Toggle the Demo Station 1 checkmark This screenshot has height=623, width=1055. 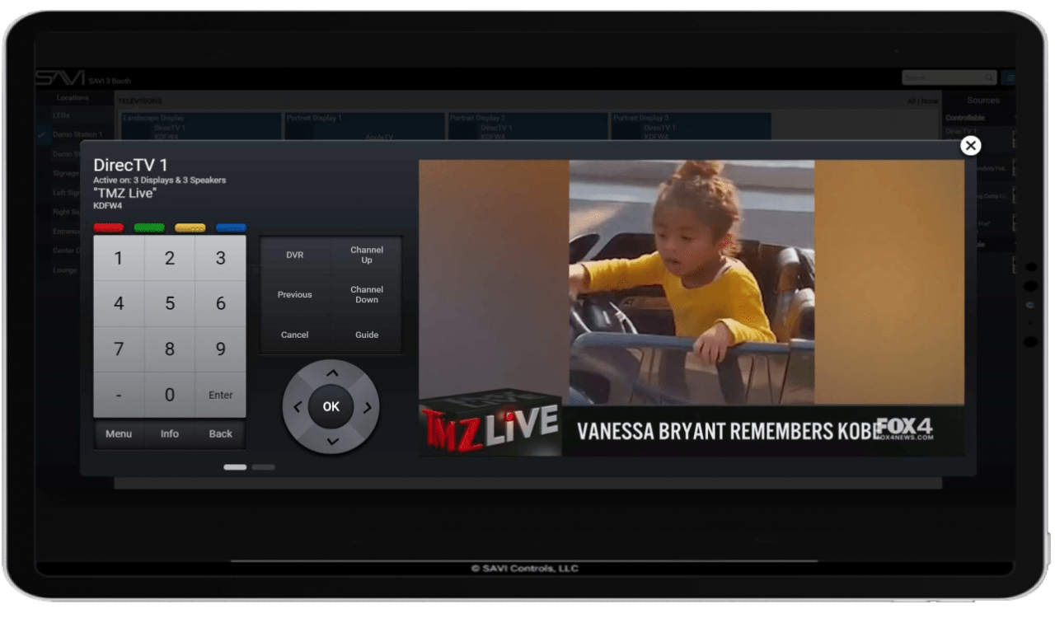pos(42,134)
